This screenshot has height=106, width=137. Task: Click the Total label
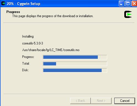point(26,63)
